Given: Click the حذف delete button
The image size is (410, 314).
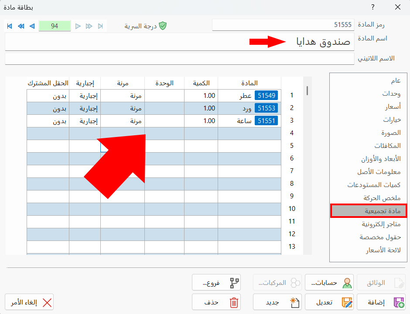Looking at the screenshot, I should [x=216, y=302].
